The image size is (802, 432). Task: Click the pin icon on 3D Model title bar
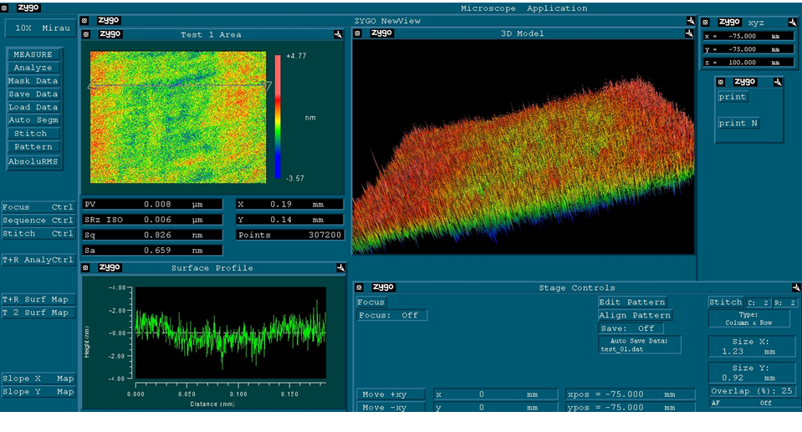pyautogui.click(x=689, y=33)
